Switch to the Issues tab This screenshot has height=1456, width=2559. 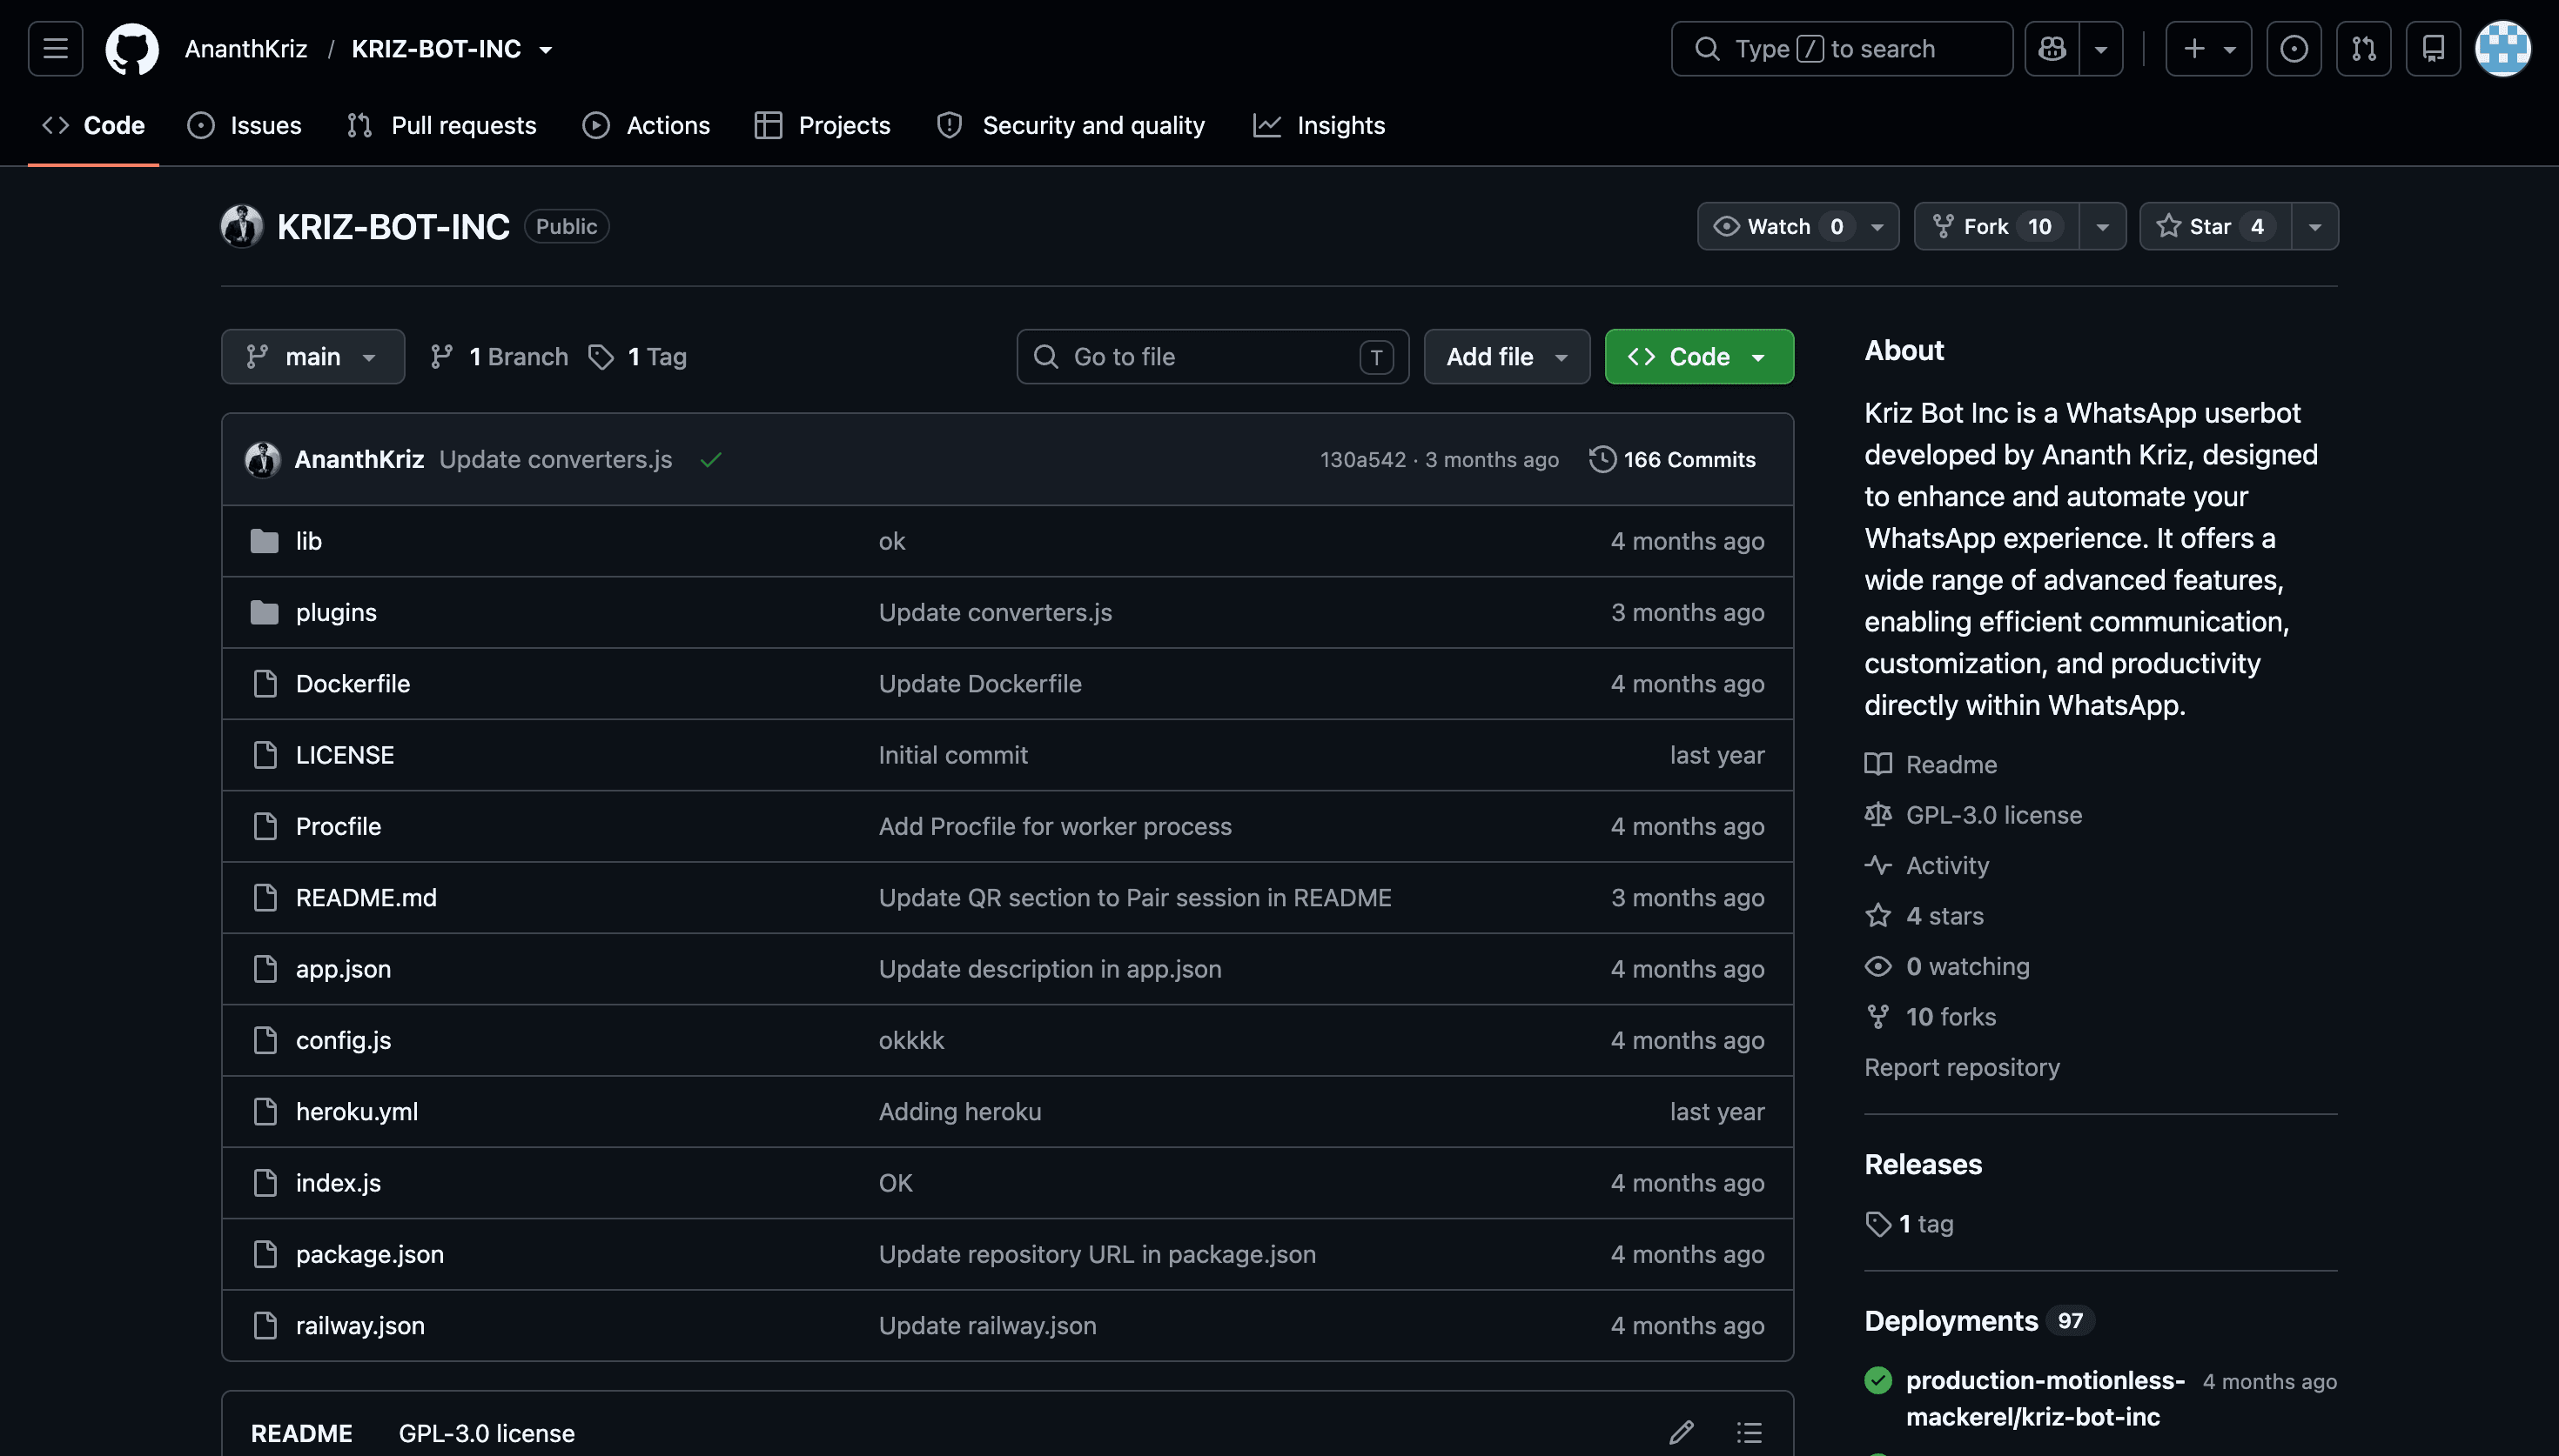(x=244, y=125)
